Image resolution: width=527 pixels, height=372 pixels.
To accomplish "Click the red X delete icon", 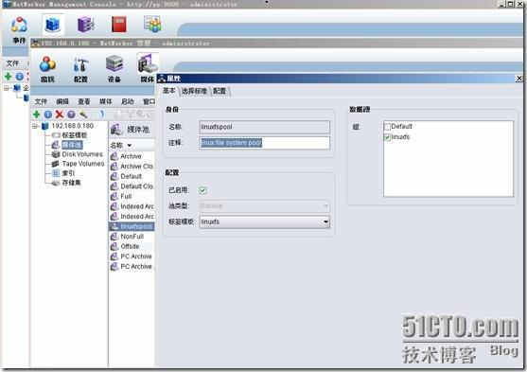I will click(60, 115).
